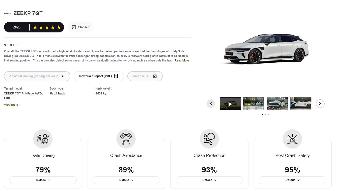This screenshot has height=191, width=345.
Task: Open Read More of the verdict
Action: click(182, 60)
